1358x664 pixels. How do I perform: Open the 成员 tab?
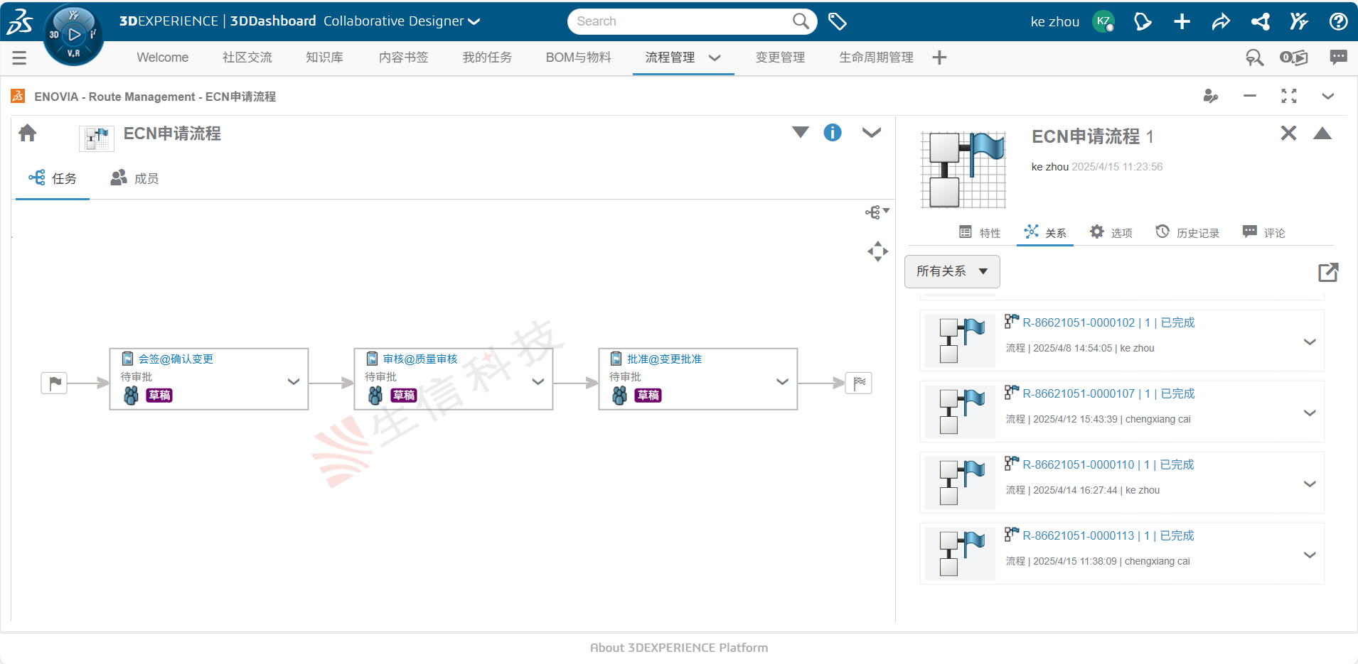pyautogui.click(x=134, y=178)
